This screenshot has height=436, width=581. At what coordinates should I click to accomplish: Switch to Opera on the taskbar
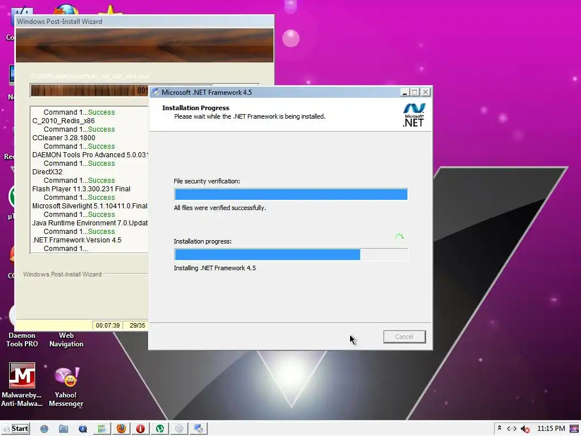(141, 429)
